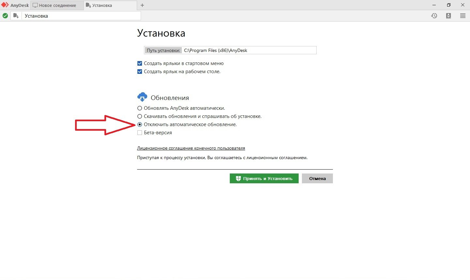Uncheck Создать ярлыки в стартовом меню

tap(140, 63)
